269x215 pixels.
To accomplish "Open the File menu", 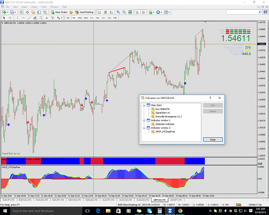I will coord(7,7).
